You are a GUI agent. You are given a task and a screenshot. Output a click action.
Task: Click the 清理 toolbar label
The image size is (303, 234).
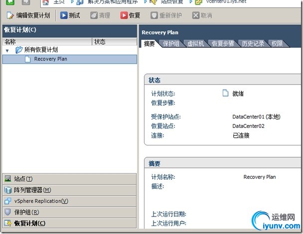(x=104, y=15)
